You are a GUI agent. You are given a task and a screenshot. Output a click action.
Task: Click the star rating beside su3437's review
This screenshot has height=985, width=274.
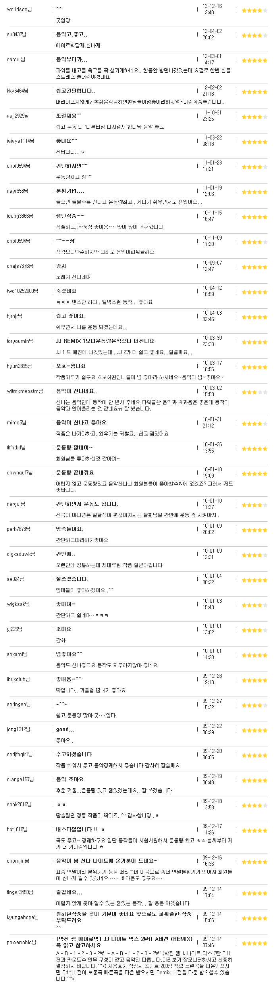click(x=255, y=35)
